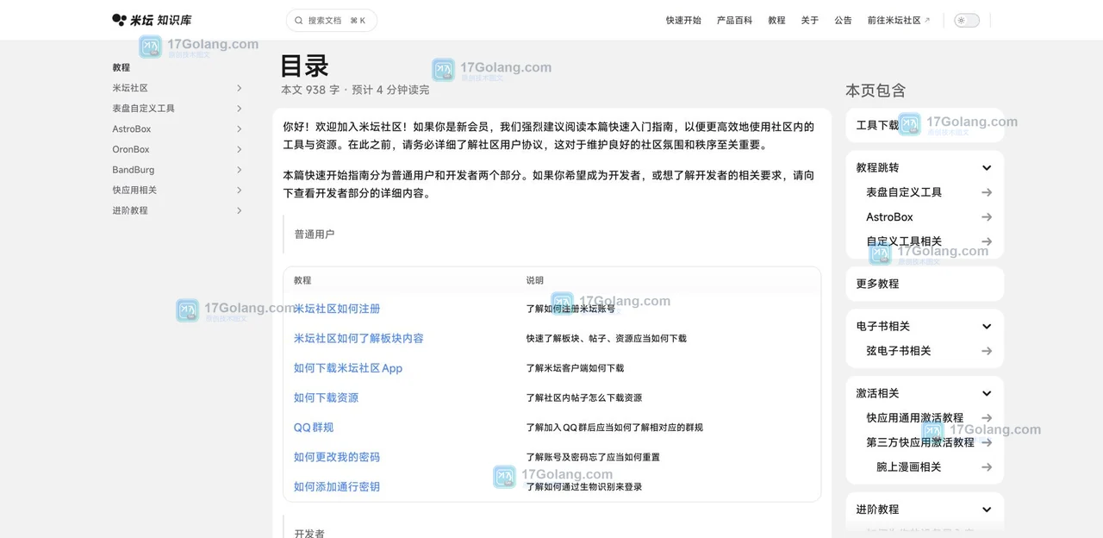Open the 搜索文档 search field
Viewport: 1103px width, 538px height.
(332, 20)
